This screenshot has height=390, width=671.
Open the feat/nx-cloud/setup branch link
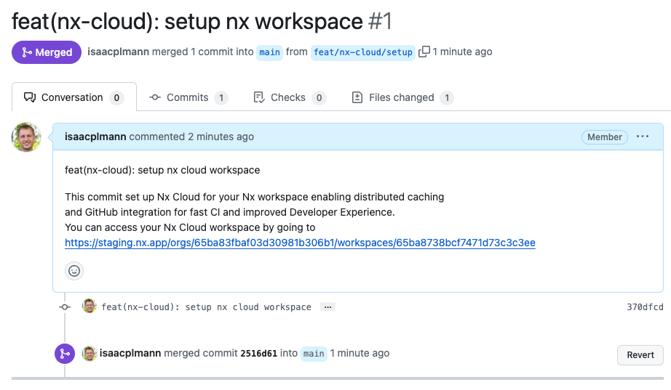[362, 52]
